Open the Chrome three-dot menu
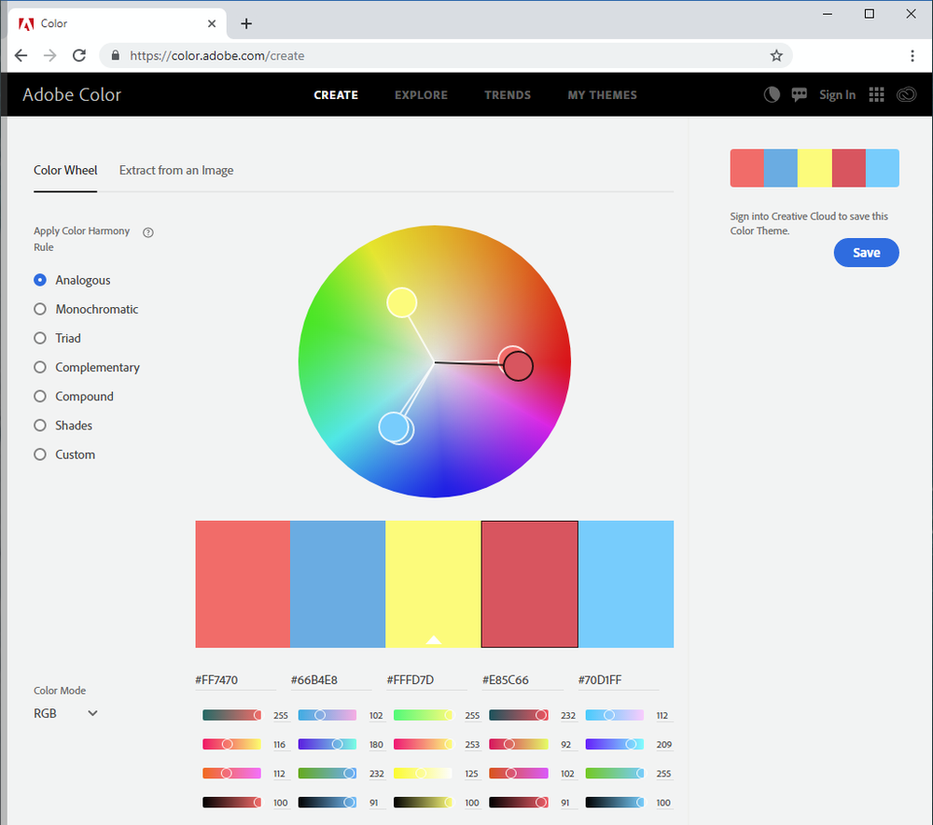The height and width of the screenshot is (825, 933). tap(912, 55)
